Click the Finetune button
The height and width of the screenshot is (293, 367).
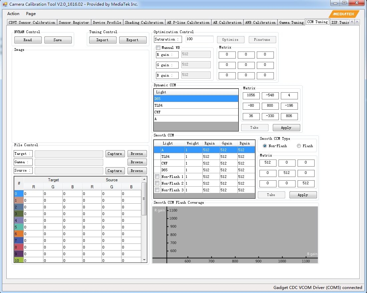(262, 39)
